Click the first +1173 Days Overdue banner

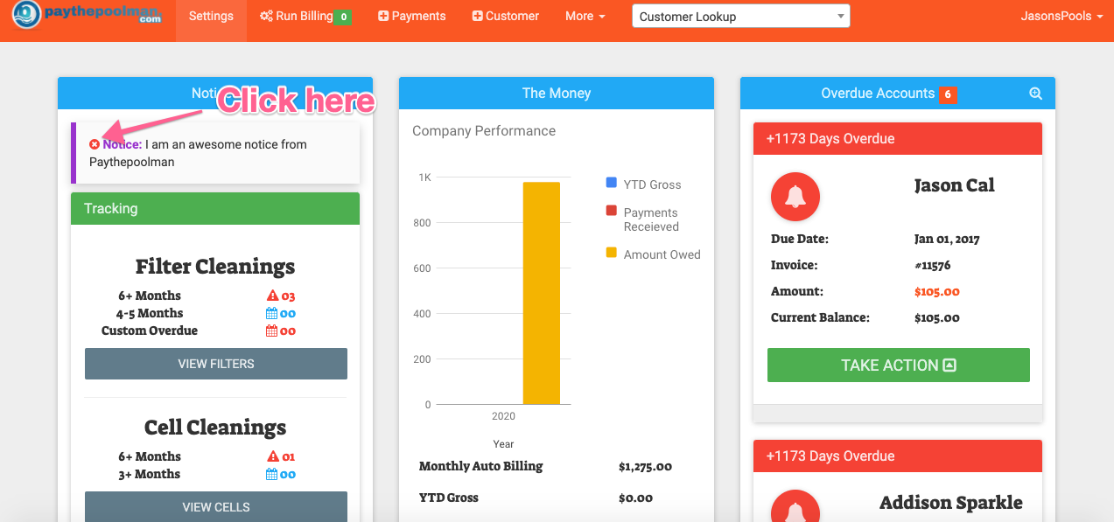pyautogui.click(x=898, y=138)
